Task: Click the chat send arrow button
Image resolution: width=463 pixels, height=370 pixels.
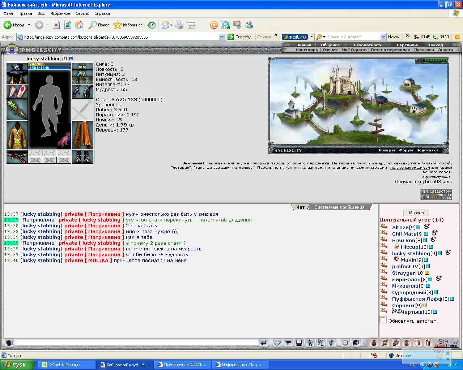Action: (264, 343)
